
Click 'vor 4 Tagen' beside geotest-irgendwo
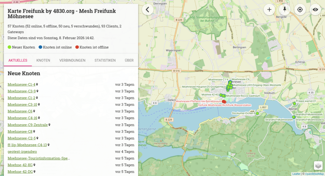pos(124,152)
